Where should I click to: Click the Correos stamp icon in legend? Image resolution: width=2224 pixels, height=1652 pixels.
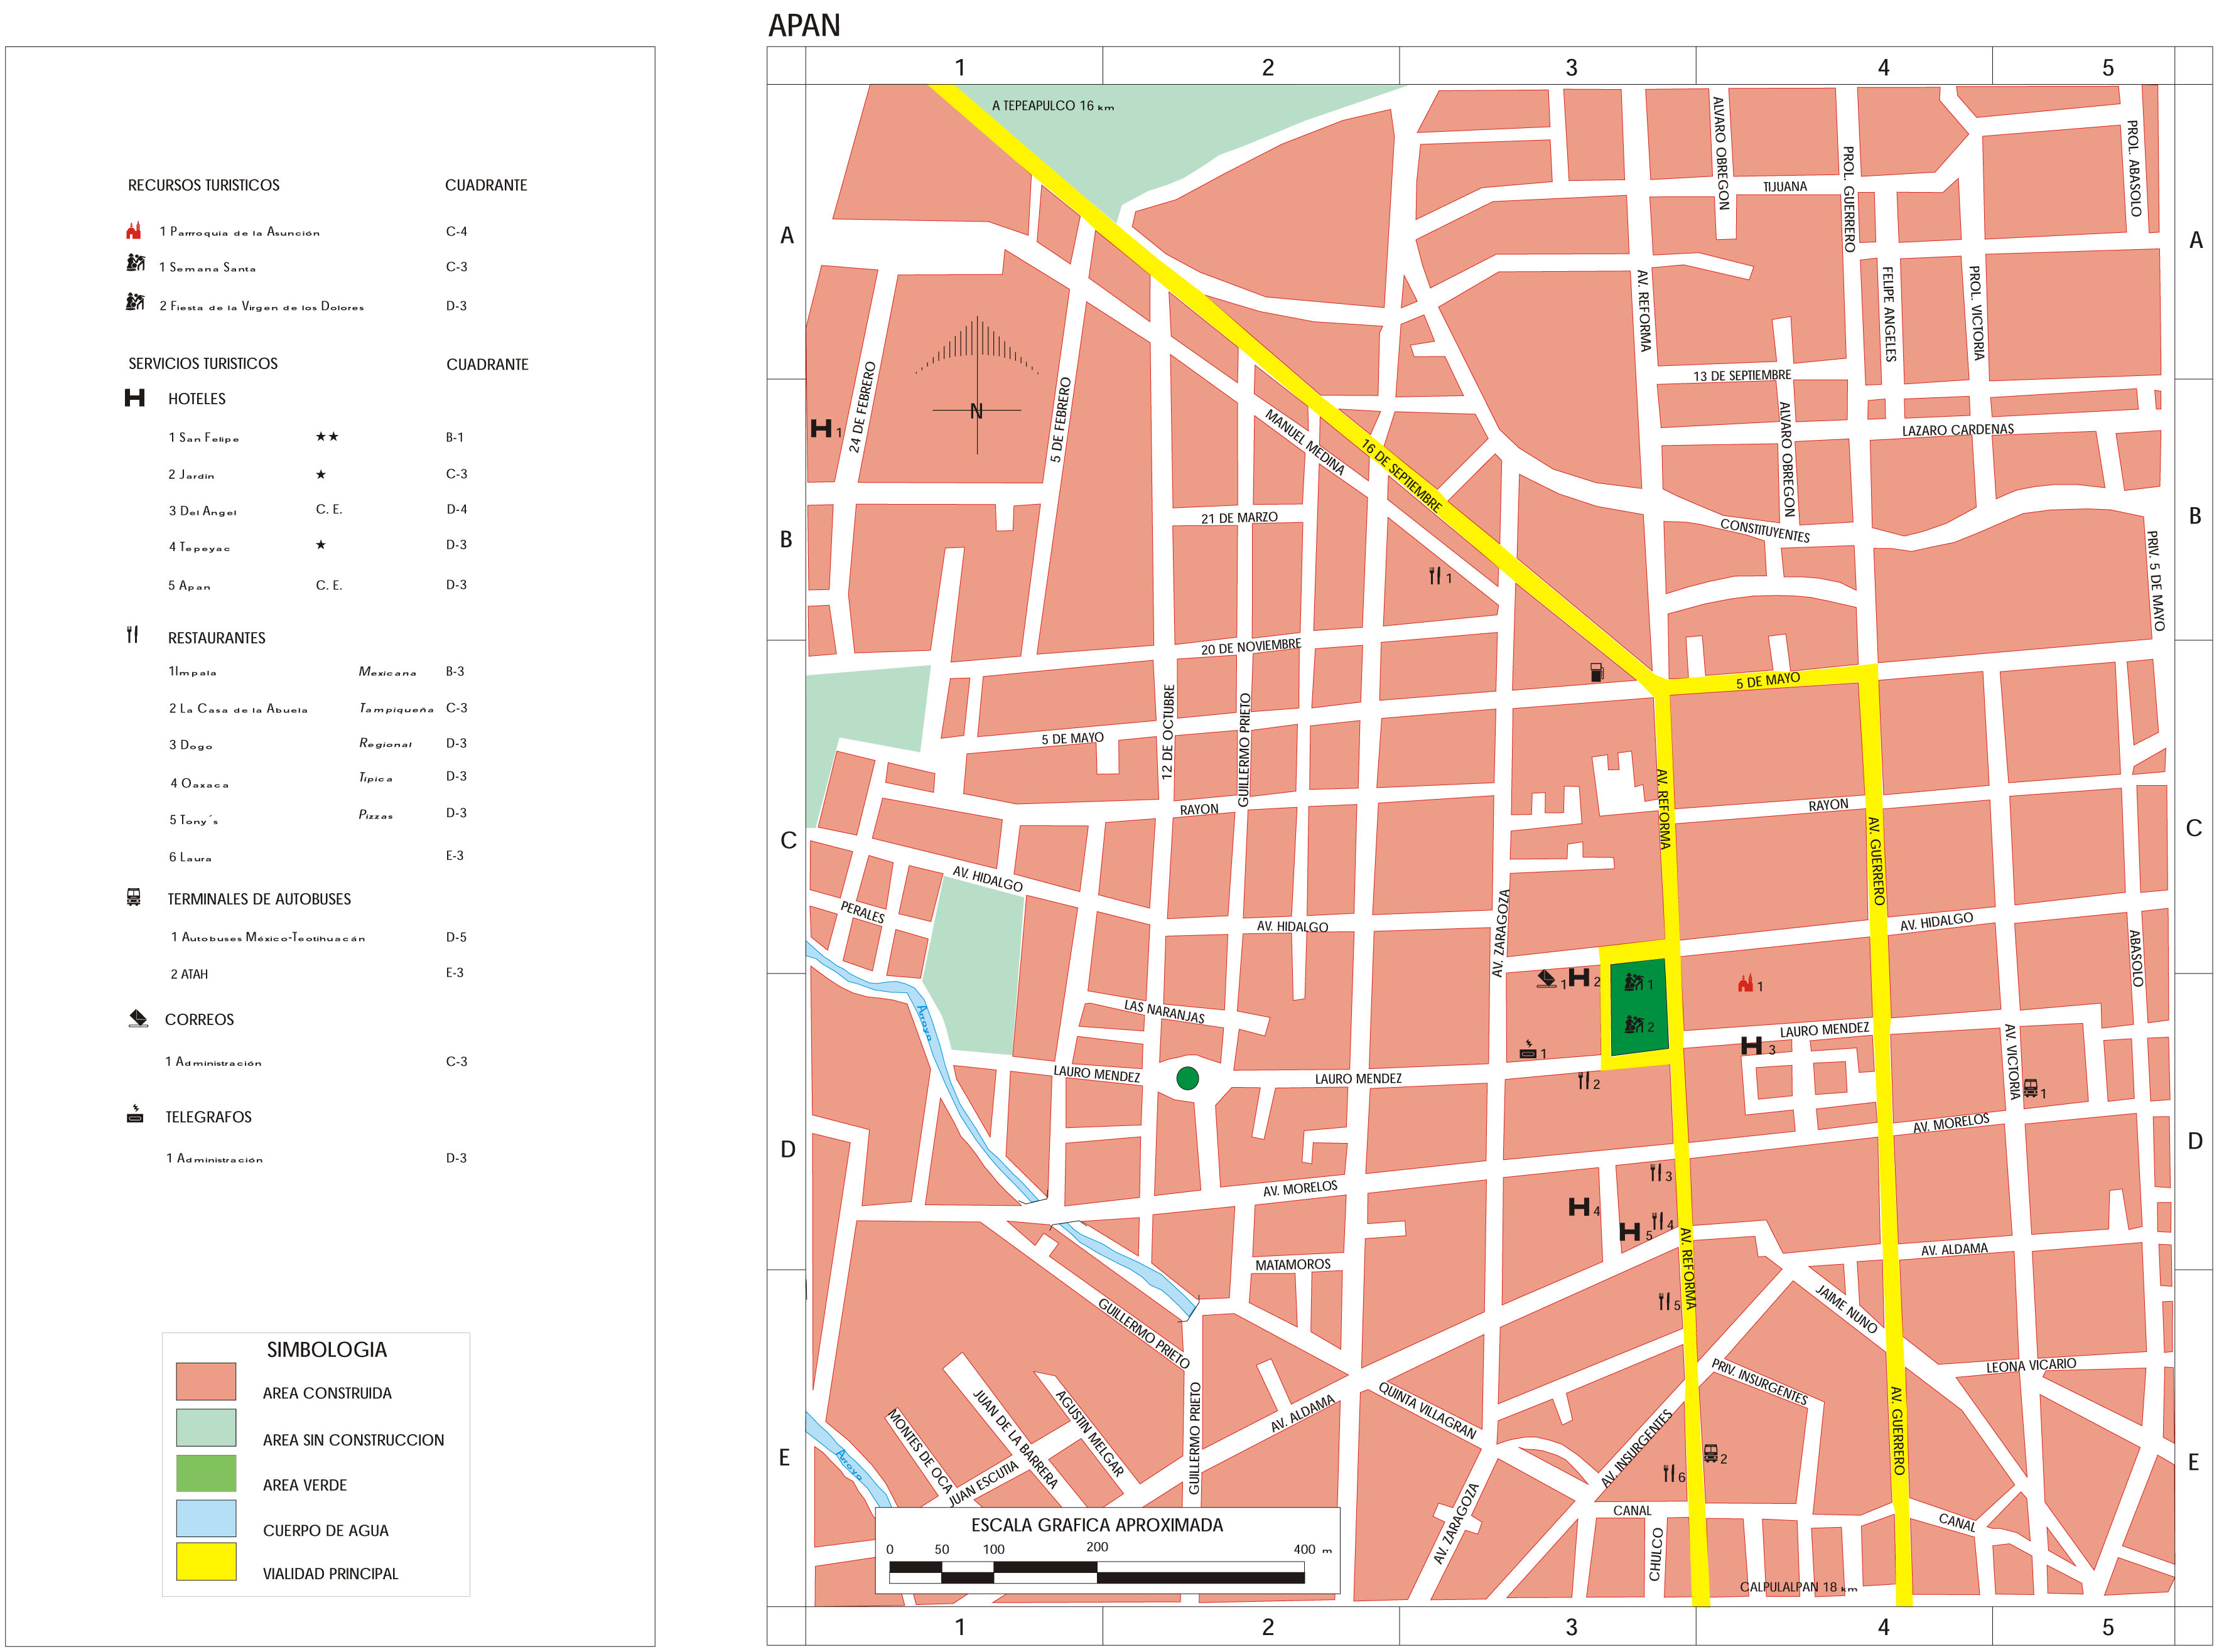(138, 1019)
